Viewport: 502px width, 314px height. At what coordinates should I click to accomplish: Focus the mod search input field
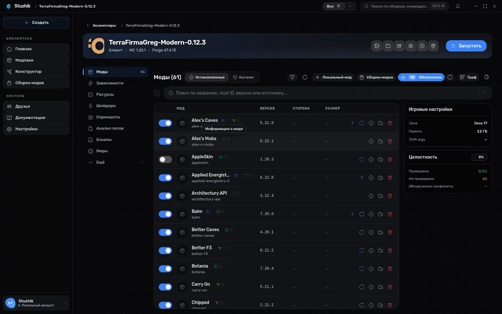(328, 93)
